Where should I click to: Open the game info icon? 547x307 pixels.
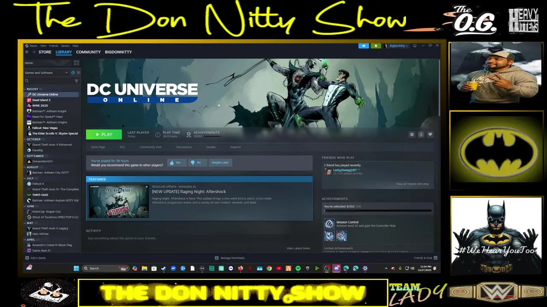tap(421, 134)
